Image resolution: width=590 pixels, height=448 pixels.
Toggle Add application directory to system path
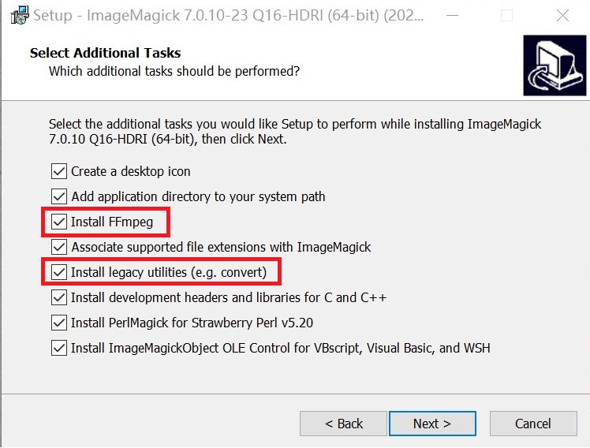[x=59, y=196]
